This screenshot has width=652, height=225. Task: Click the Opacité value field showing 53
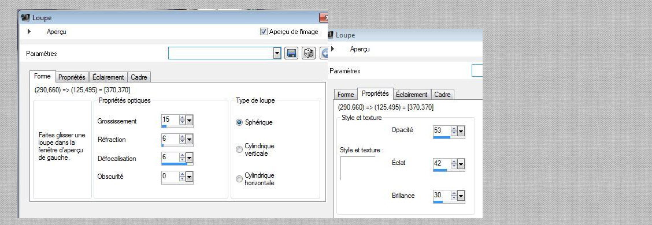click(442, 131)
